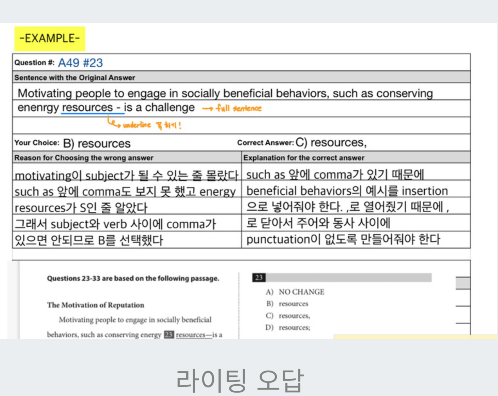The height and width of the screenshot is (396, 498).
Task: Click the 'Sentence with the Original Answer' header
Action: pos(75,77)
